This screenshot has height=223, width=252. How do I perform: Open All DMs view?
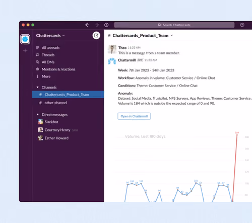coord(48,62)
